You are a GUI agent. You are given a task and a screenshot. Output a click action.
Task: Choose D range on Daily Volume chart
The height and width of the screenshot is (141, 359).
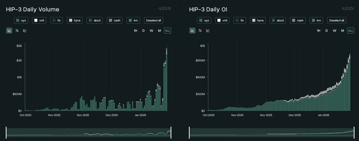point(143,31)
